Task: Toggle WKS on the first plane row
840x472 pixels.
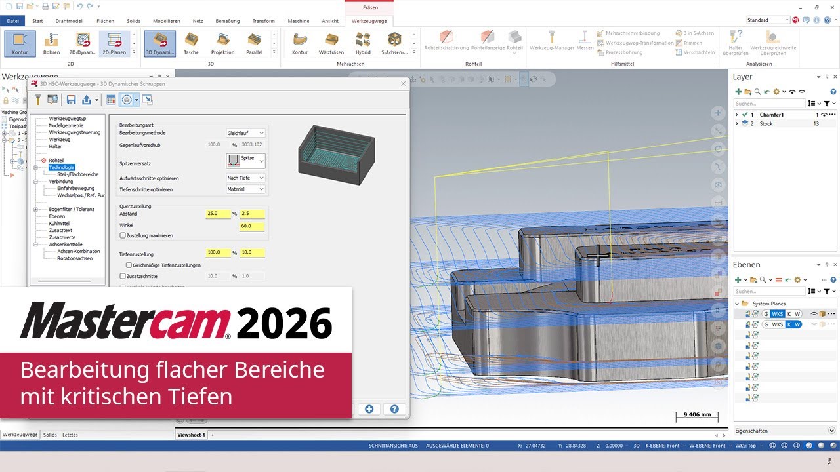Action: pos(778,314)
